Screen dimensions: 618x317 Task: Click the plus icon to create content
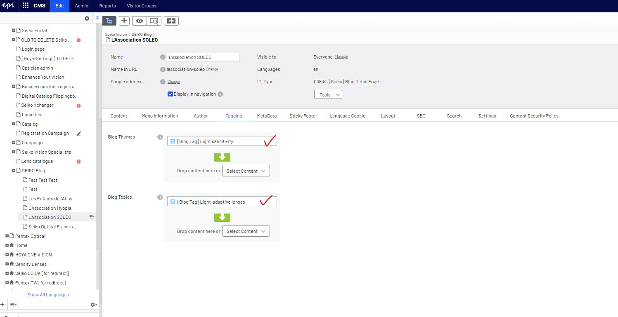tap(124, 21)
